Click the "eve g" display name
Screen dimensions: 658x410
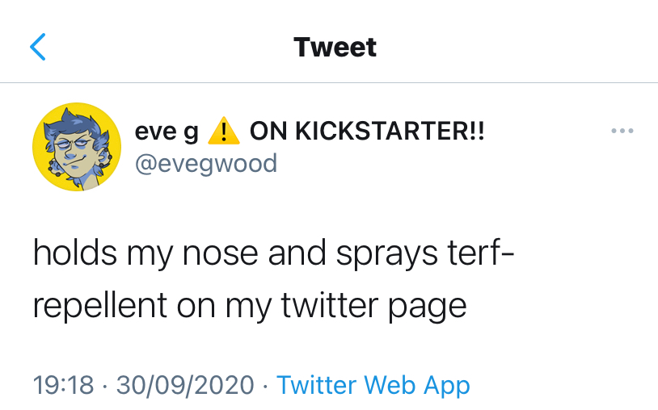pyautogui.click(x=167, y=132)
